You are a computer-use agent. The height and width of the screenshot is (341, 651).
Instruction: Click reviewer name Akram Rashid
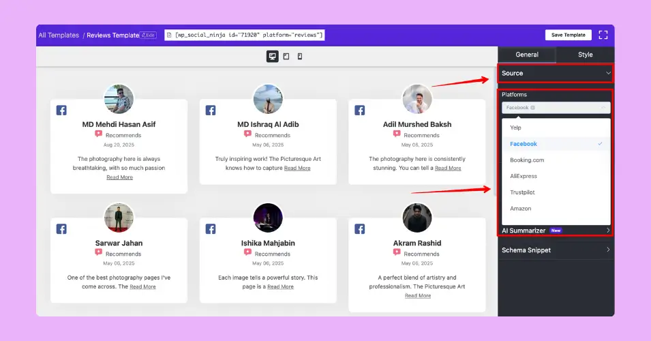[417, 243]
